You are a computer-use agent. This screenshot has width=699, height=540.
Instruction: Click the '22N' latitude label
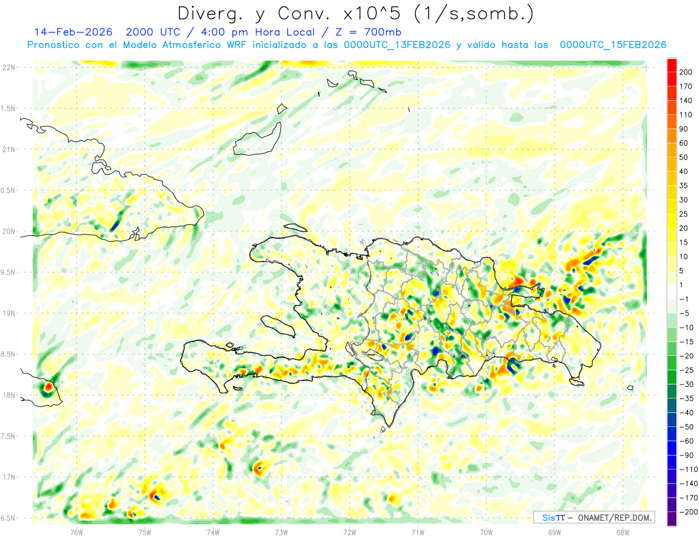pos(9,68)
